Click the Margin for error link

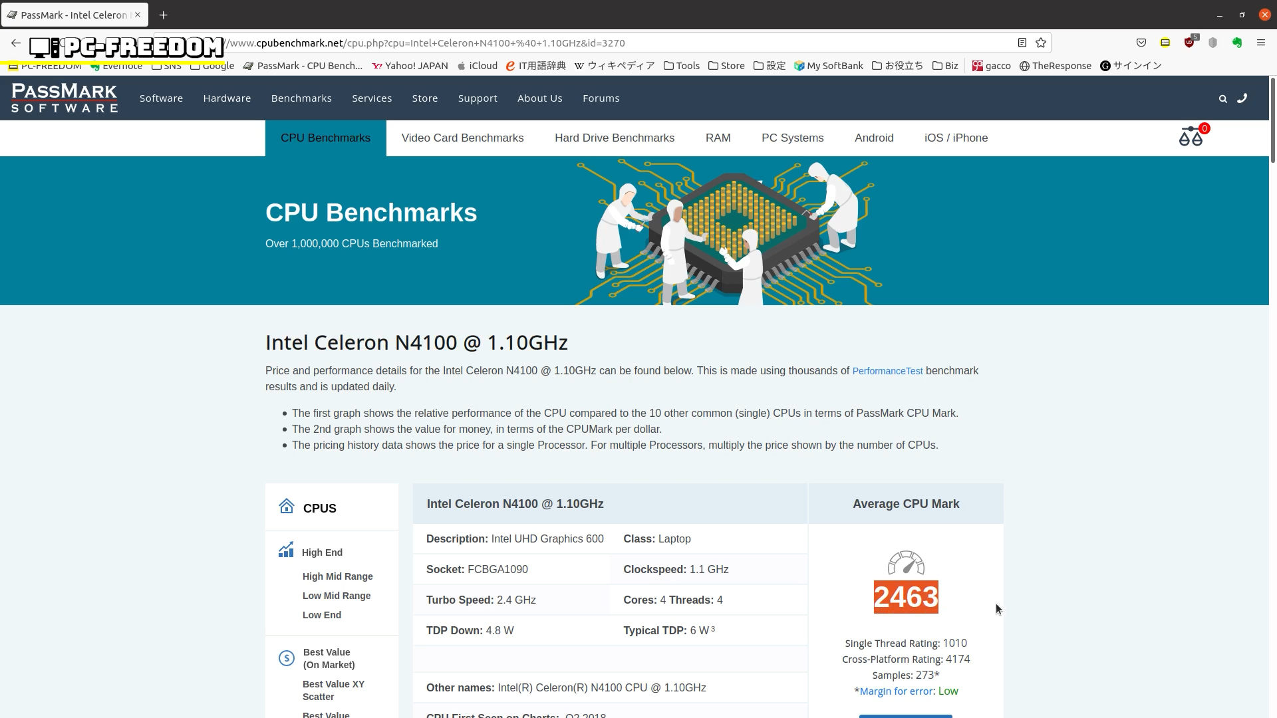pyautogui.click(x=896, y=691)
